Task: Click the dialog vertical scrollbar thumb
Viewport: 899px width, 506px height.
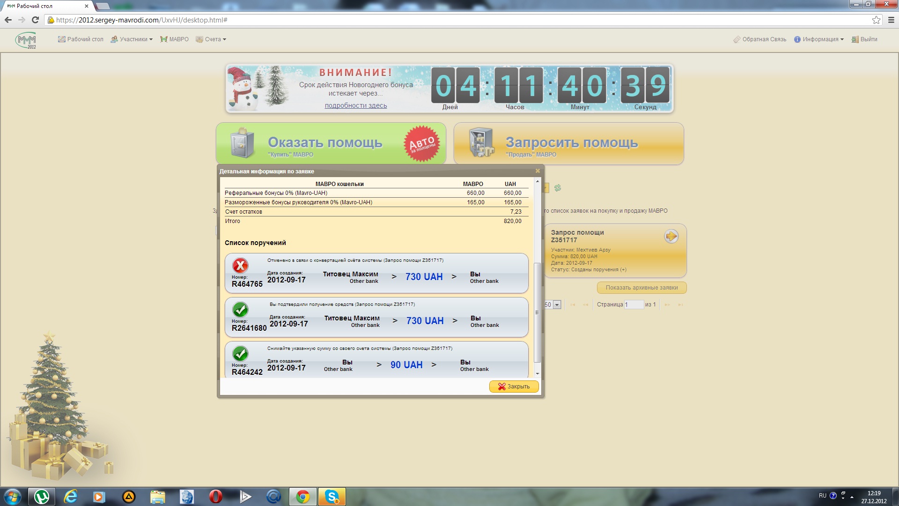Action: coord(538,313)
